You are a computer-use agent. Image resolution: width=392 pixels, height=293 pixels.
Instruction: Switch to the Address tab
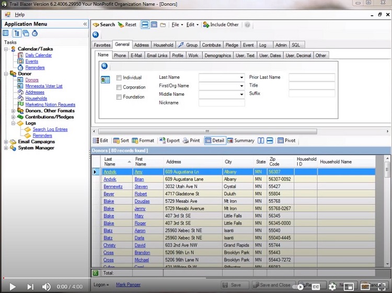tap(141, 45)
